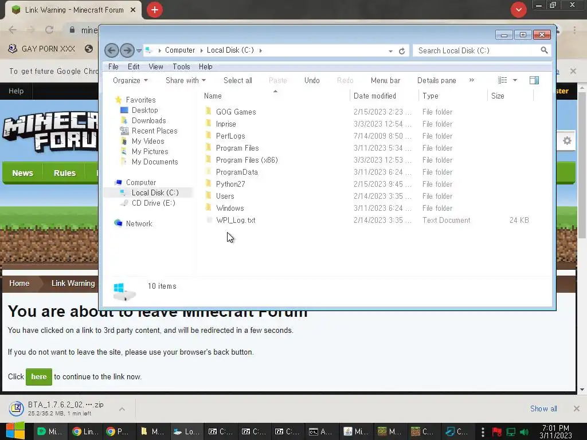
Task: Select the Windows folder icon
Action: point(209,207)
